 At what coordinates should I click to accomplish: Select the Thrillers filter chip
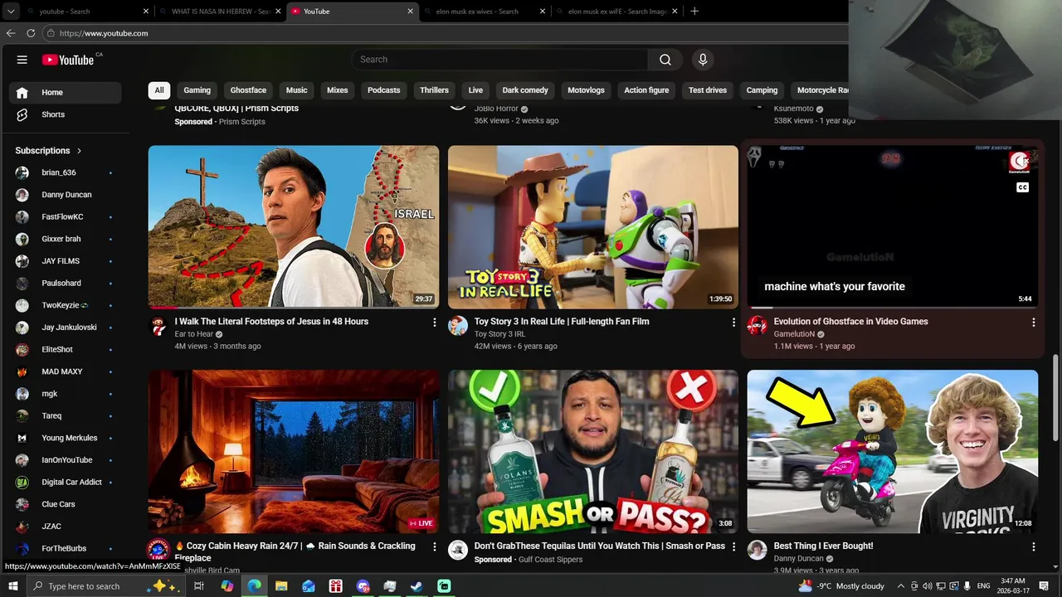[434, 90]
